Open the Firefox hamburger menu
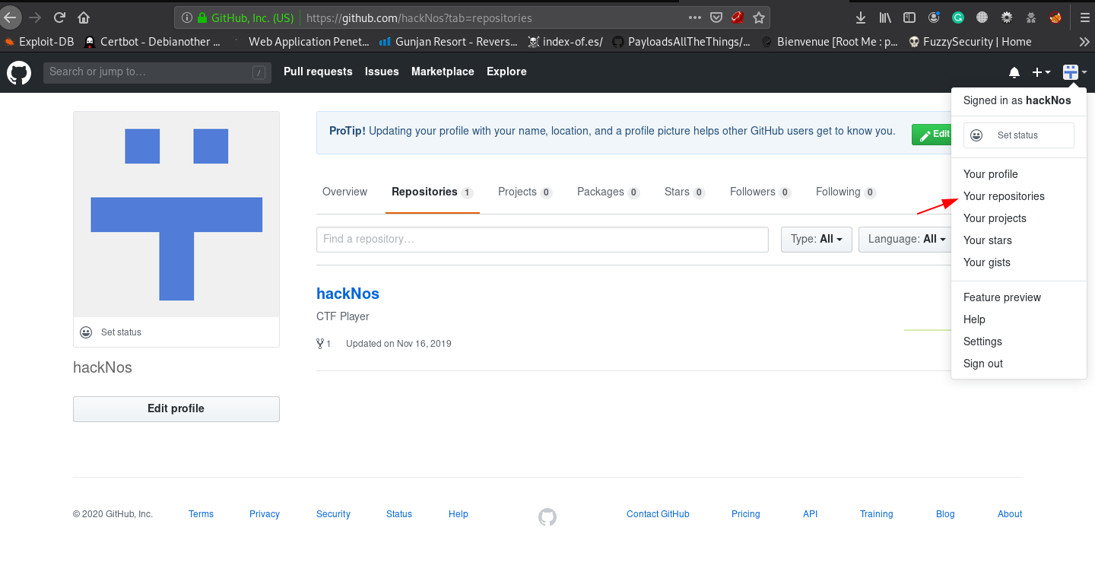1095x575 pixels. (1084, 17)
